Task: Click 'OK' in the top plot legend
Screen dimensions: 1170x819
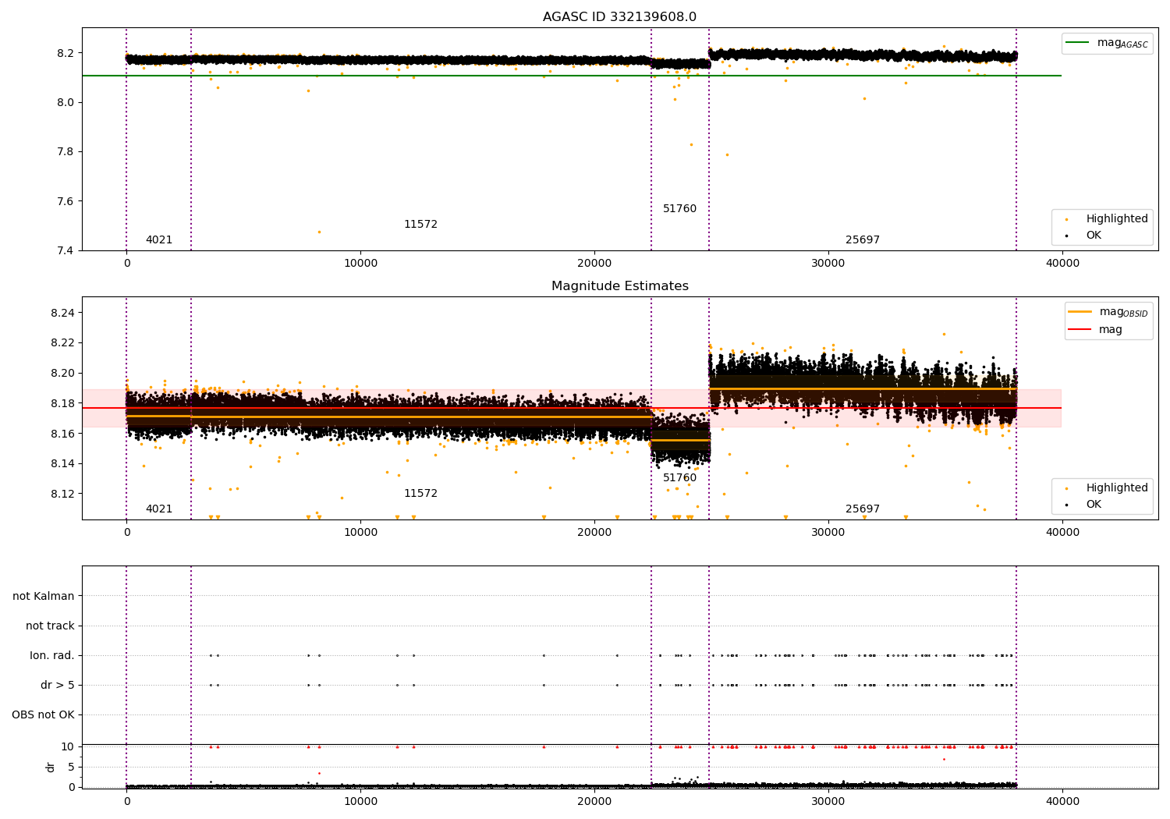Action: point(1094,235)
